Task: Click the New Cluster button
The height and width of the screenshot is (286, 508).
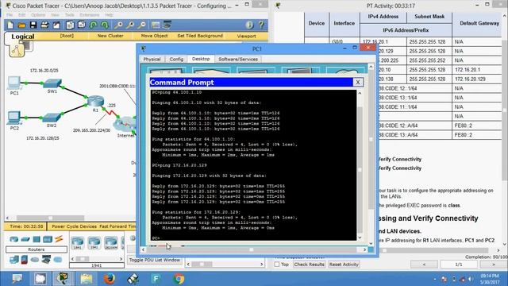Action: pos(110,36)
